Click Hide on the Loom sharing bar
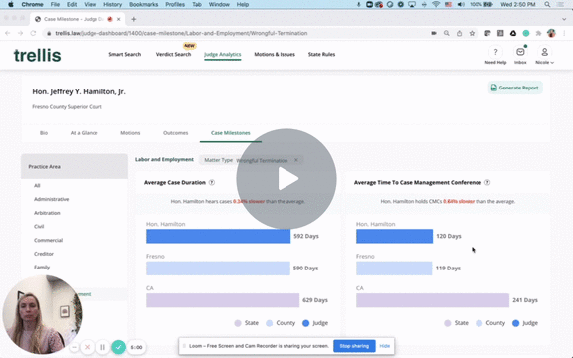 point(384,346)
